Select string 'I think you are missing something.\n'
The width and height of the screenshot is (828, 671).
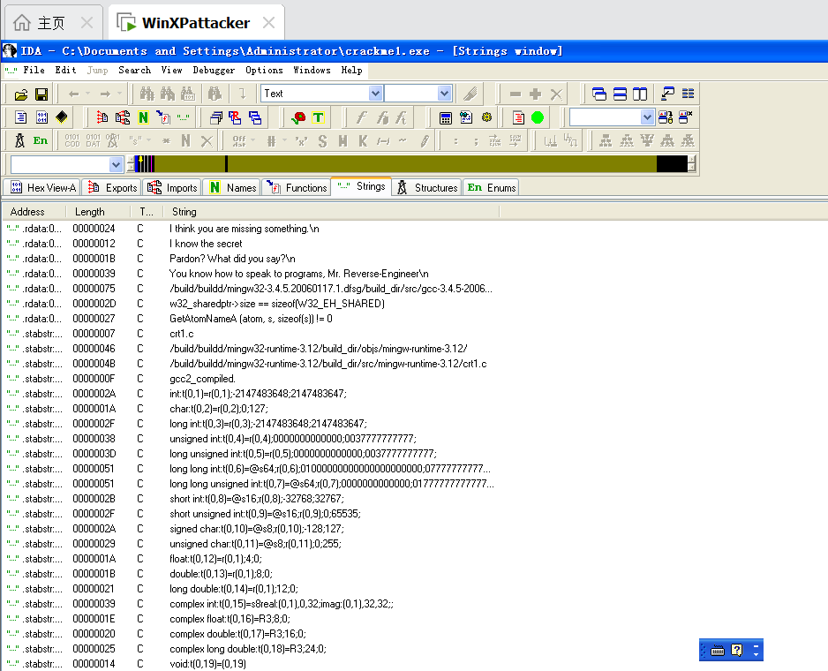[x=244, y=229]
